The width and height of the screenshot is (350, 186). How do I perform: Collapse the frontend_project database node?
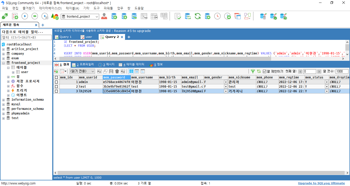[4, 63]
